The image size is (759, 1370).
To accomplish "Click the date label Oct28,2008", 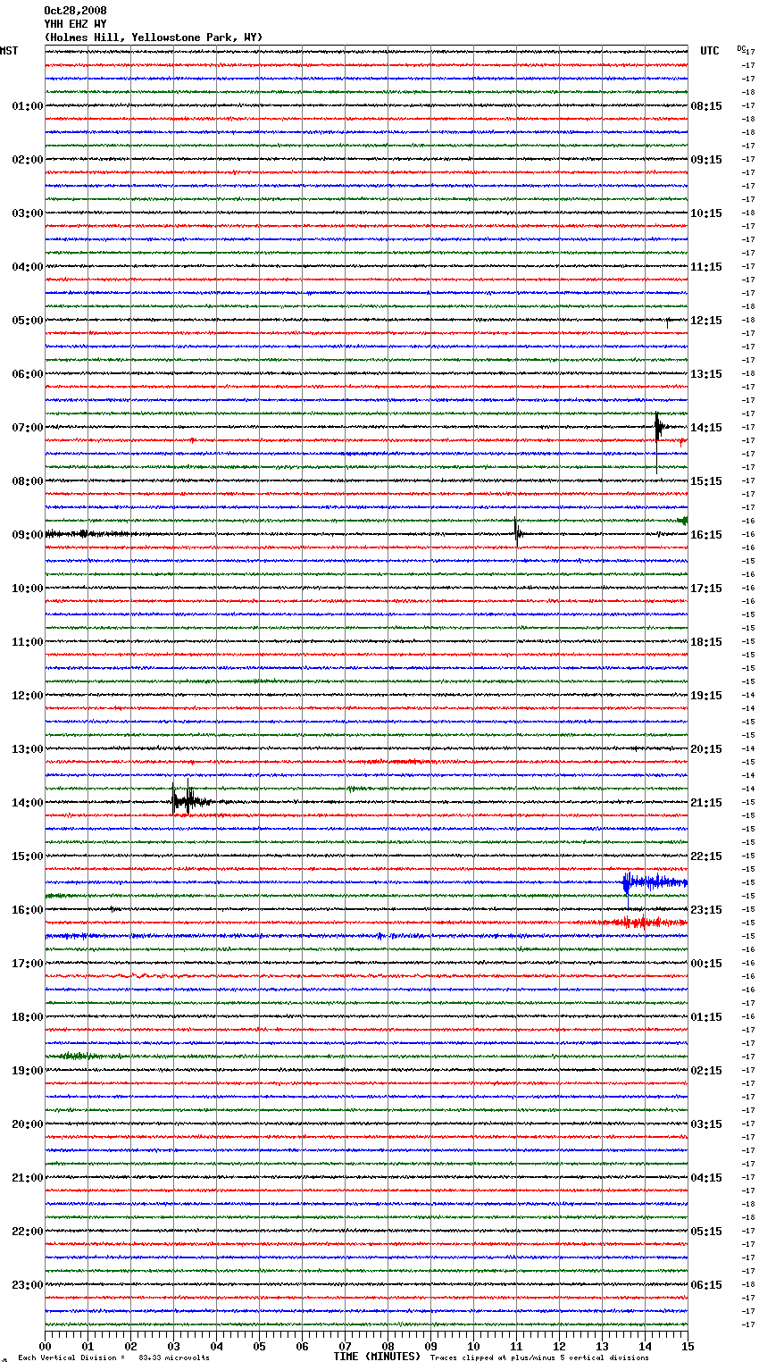I will click(x=75, y=11).
